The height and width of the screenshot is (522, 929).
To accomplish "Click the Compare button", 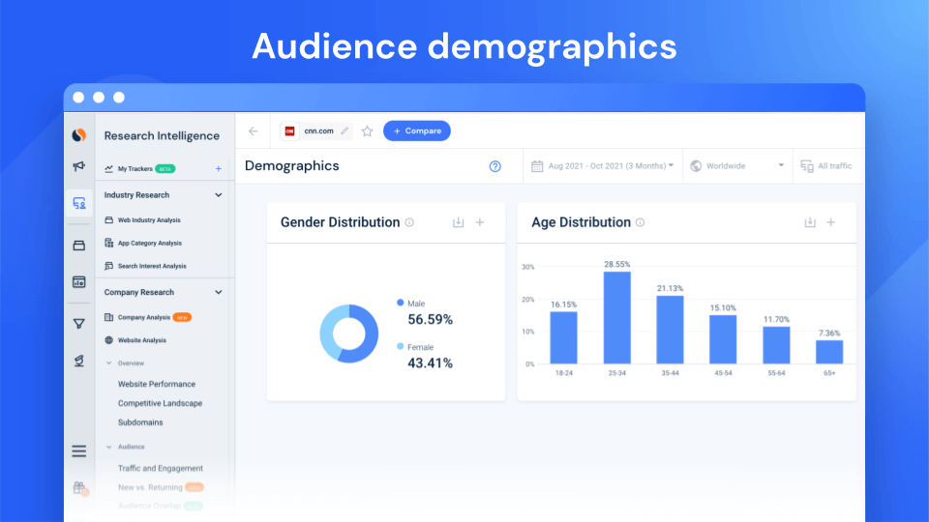I will pos(417,130).
